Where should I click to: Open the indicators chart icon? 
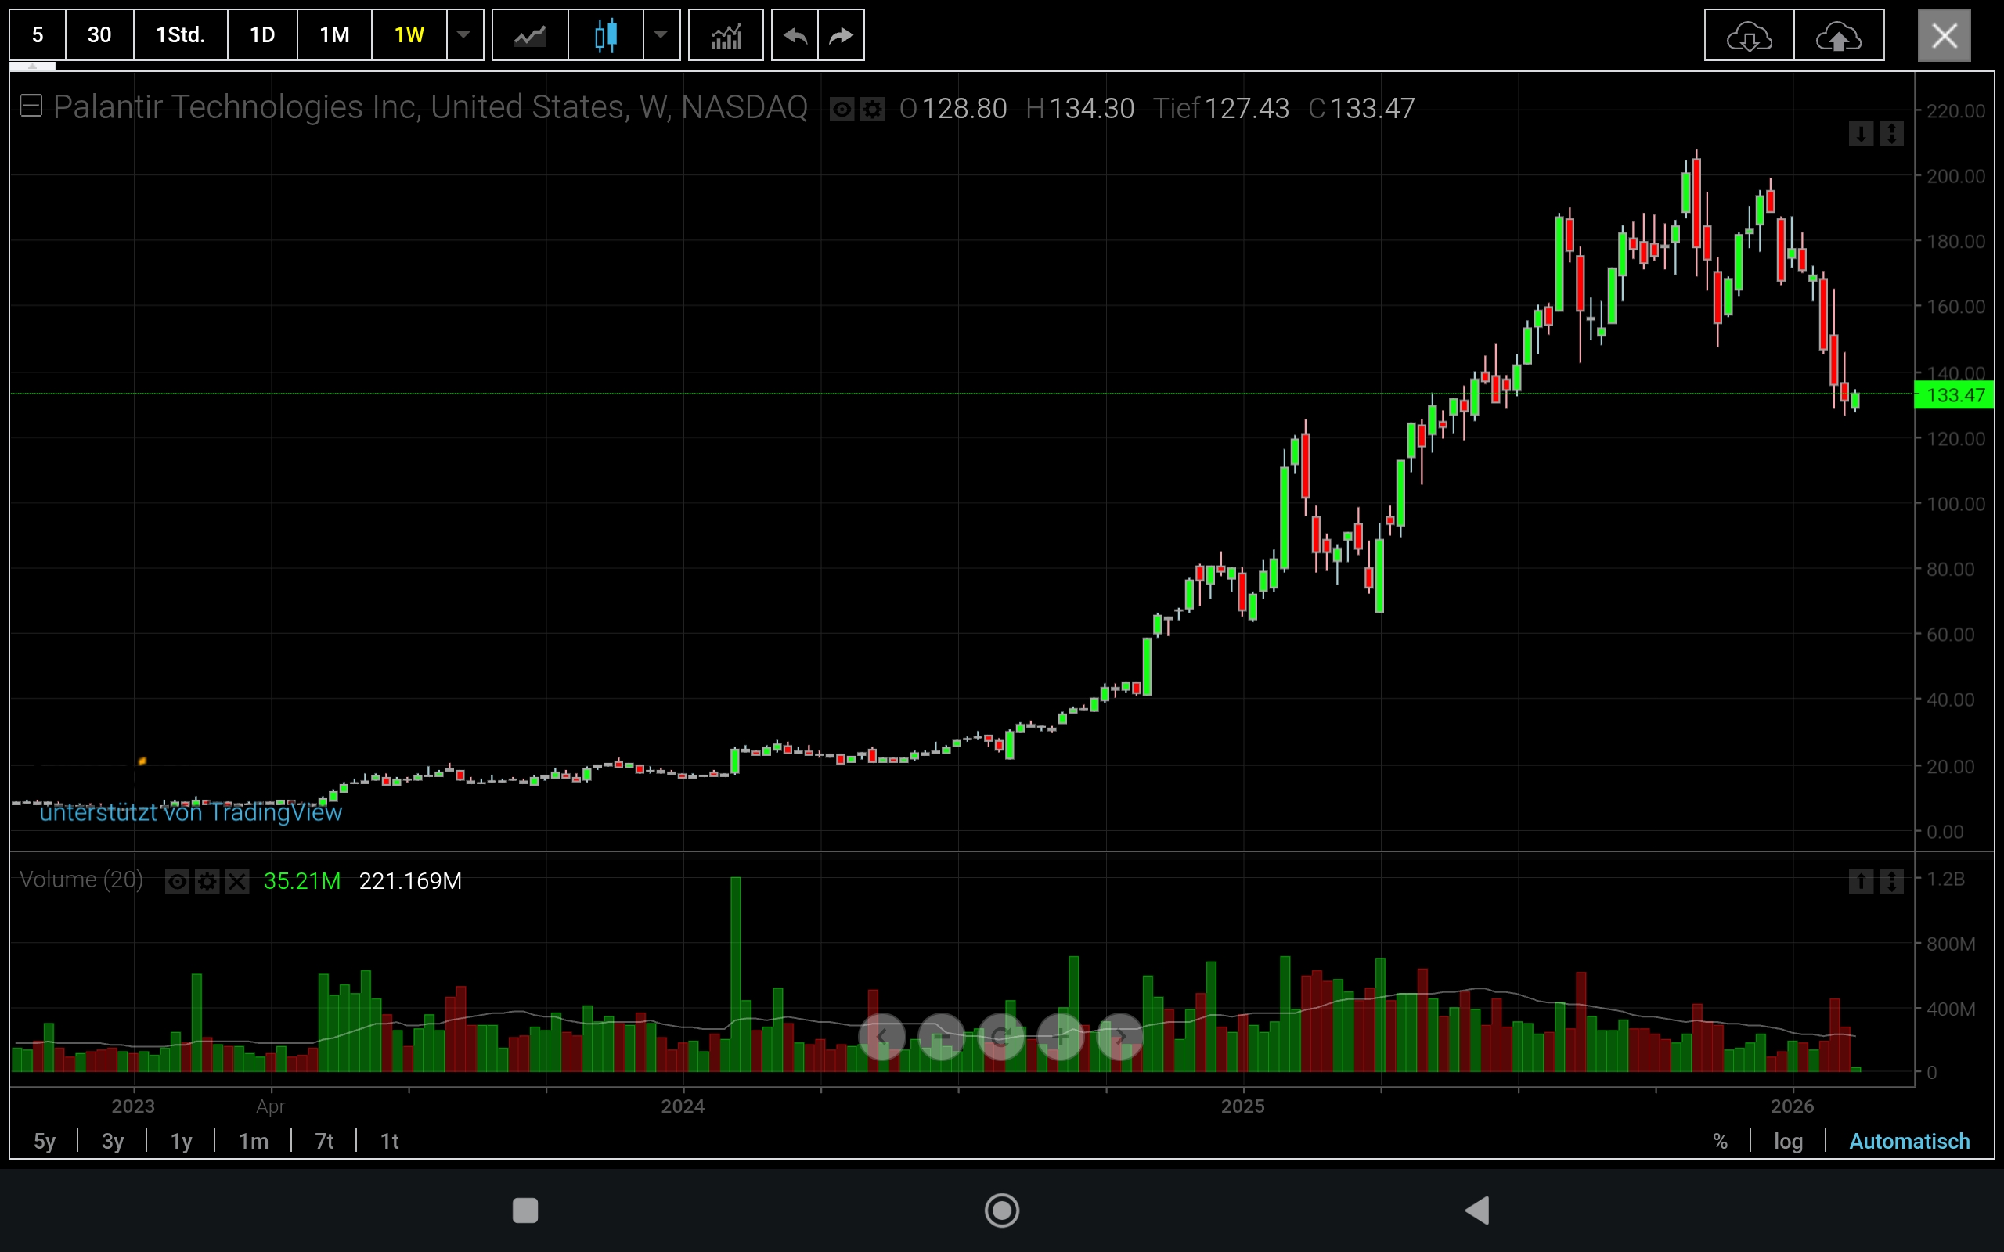[x=726, y=36]
